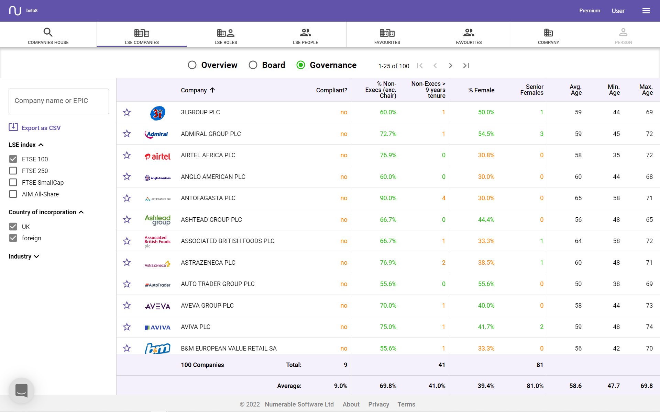
Task: Go to previous page of results
Action: [x=435, y=66]
